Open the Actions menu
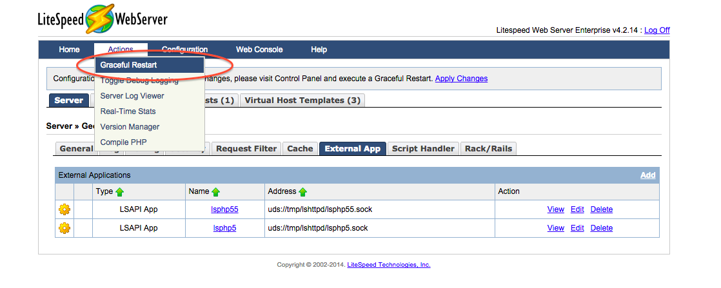721x288 pixels. coord(121,50)
